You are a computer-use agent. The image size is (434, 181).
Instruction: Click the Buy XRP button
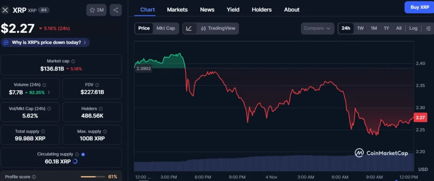point(419,7)
